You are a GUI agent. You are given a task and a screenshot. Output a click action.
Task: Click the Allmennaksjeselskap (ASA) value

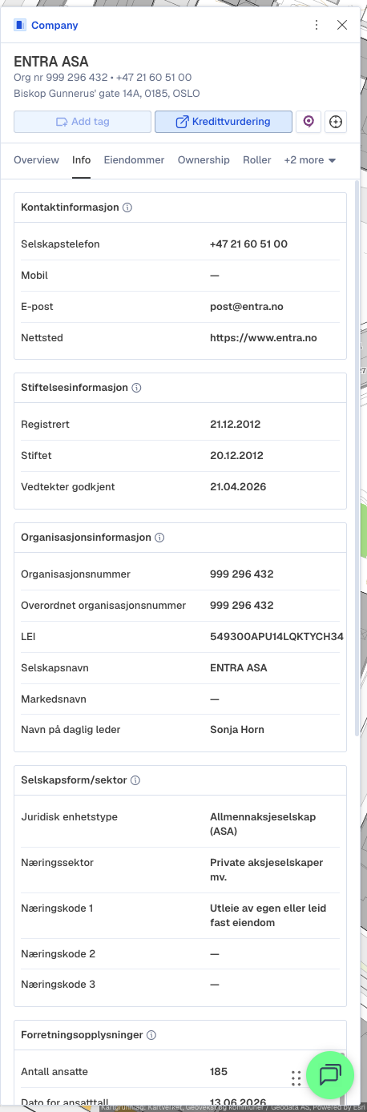[263, 824]
